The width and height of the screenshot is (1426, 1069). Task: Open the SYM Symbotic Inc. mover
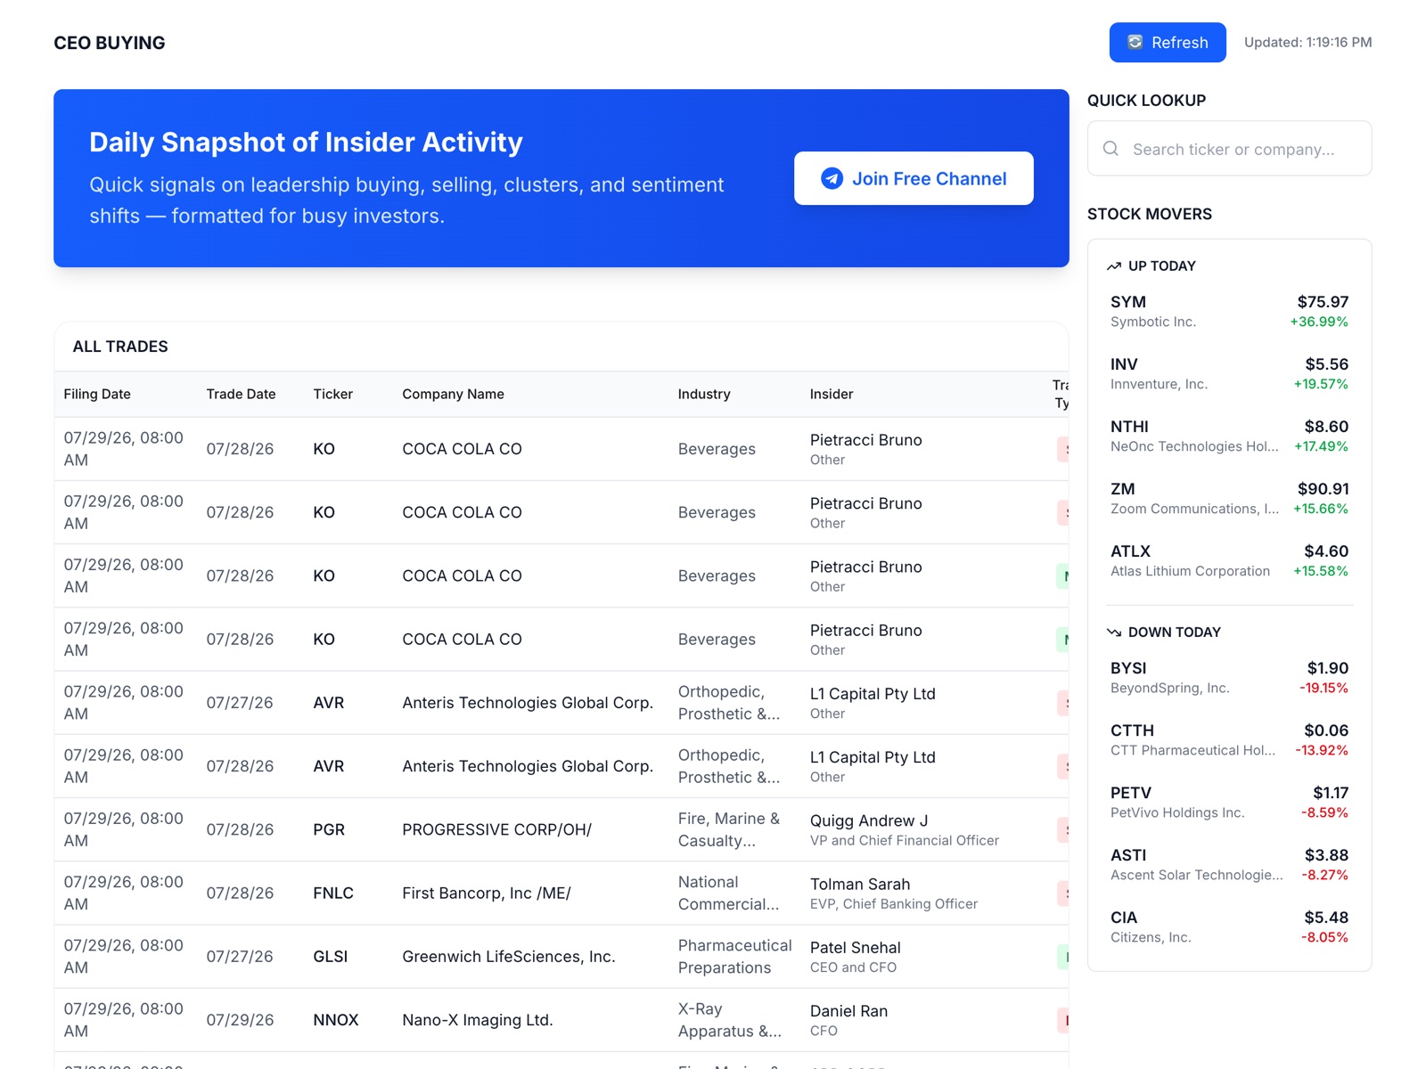pos(1229,312)
